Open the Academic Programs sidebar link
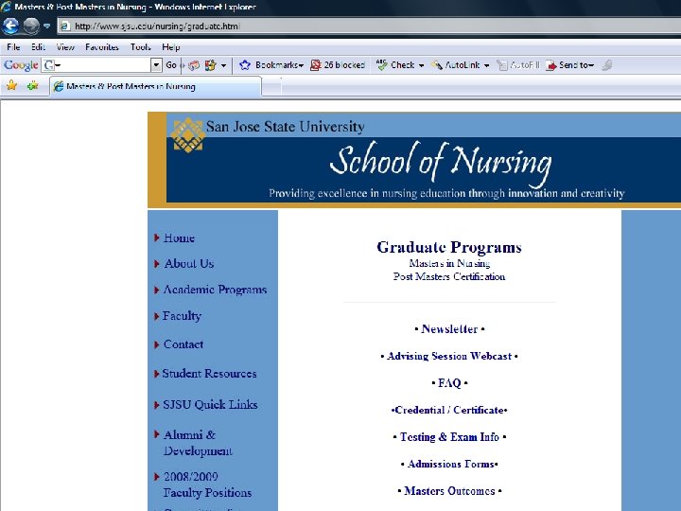 (x=215, y=290)
